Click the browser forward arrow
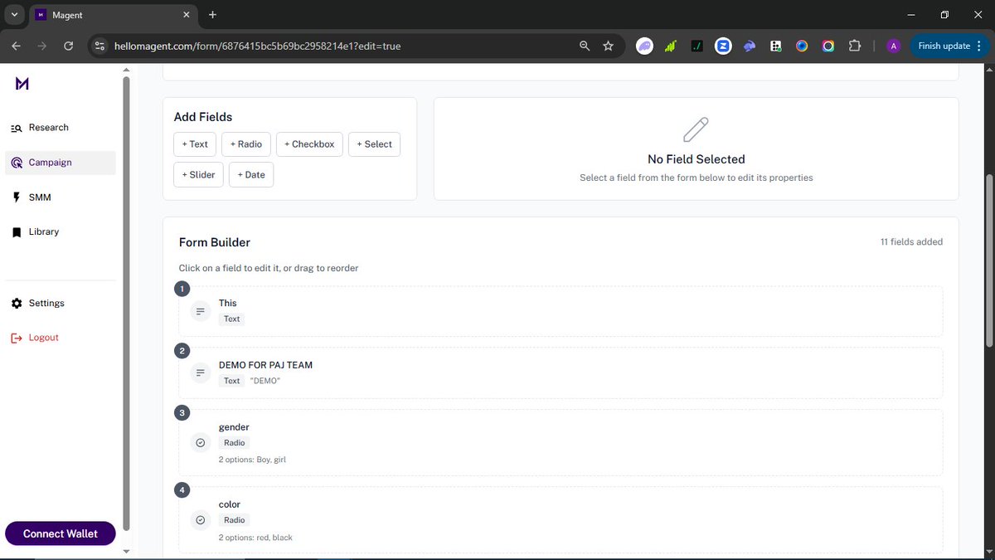 point(42,46)
